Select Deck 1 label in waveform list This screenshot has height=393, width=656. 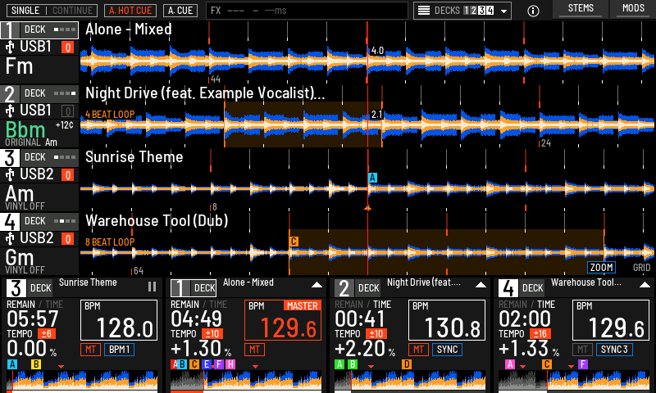coord(39,30)
